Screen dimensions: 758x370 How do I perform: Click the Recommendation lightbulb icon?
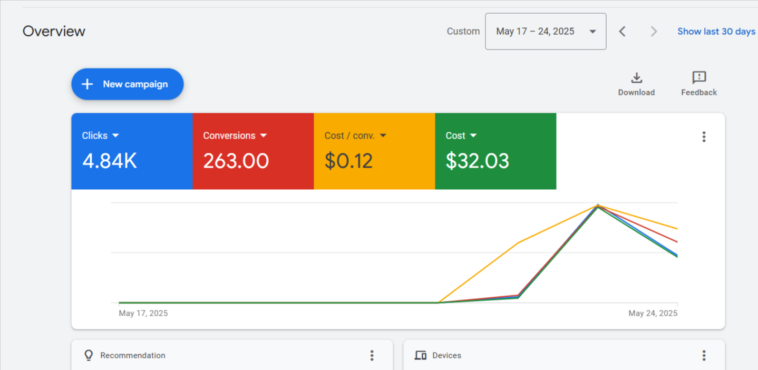(x=89, y=355)
